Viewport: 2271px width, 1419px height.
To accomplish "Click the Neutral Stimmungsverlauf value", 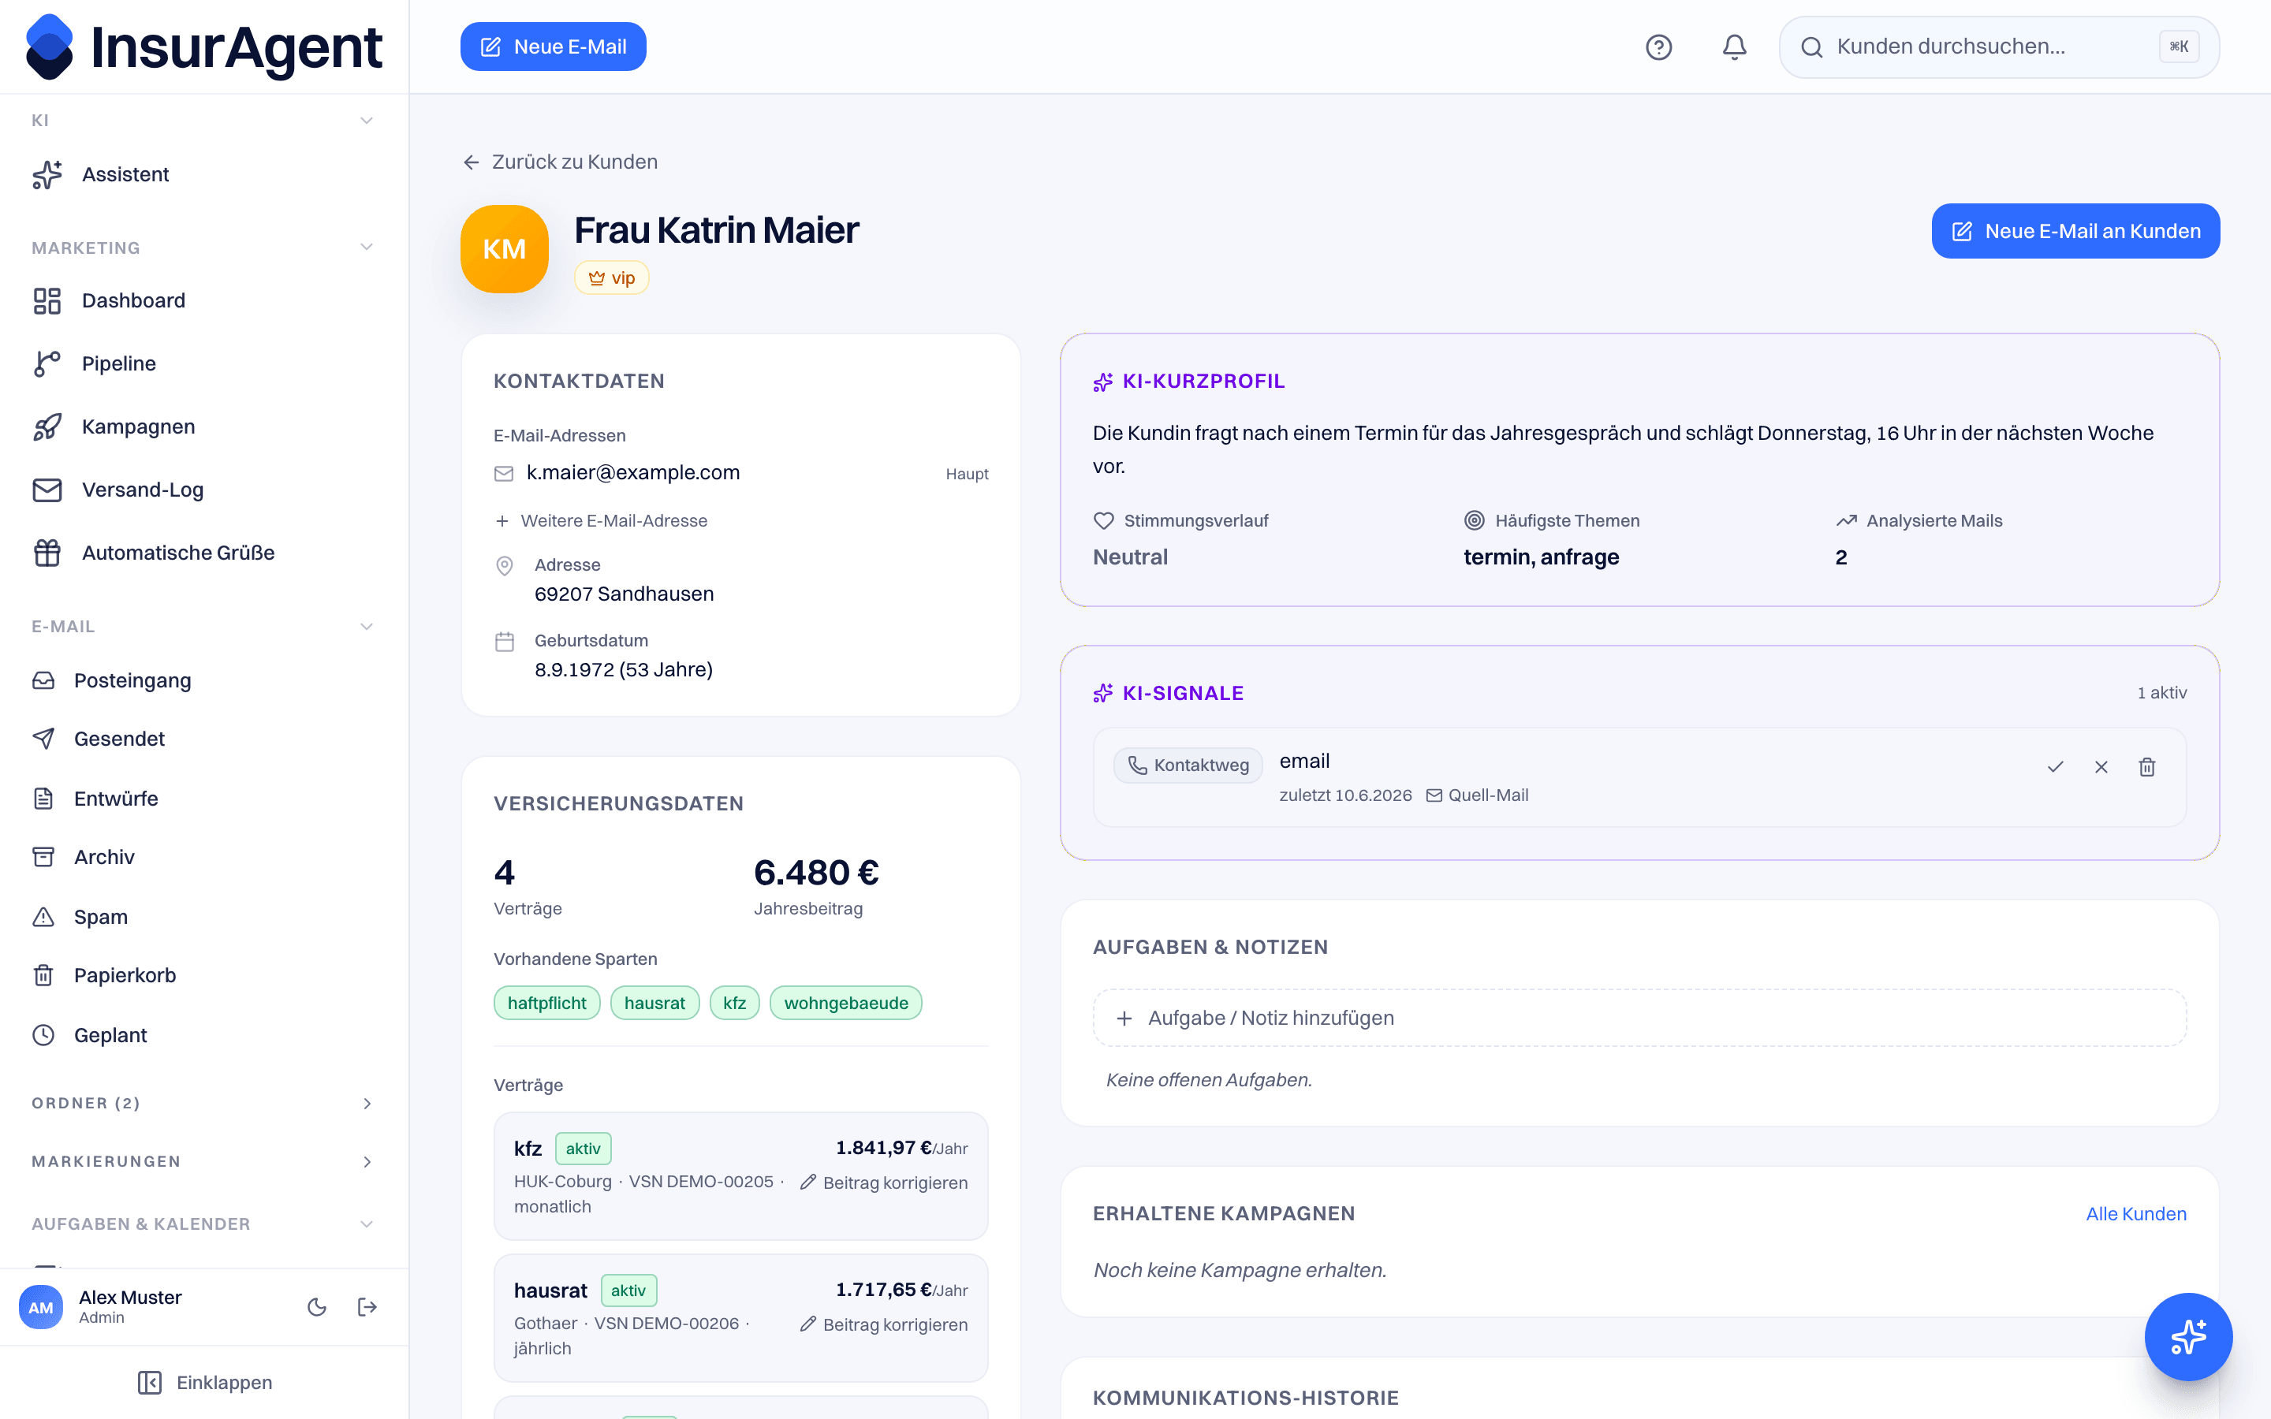I will click(x=1130, y=557).
